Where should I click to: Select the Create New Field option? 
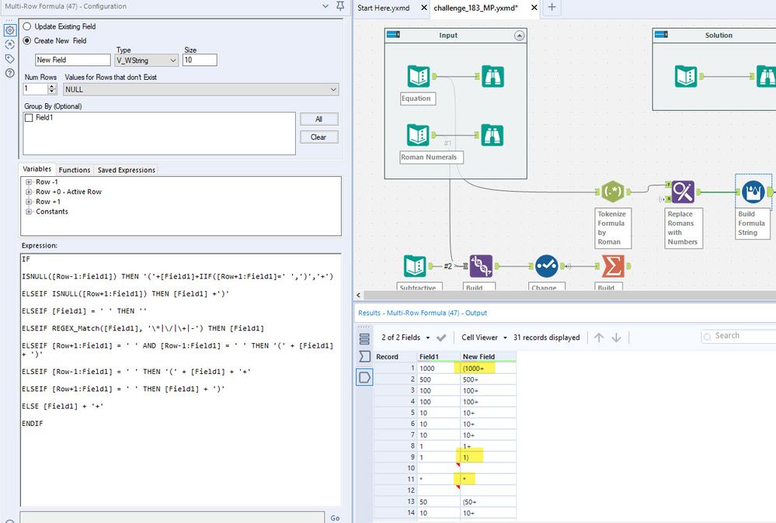click(x=28, y=40)
